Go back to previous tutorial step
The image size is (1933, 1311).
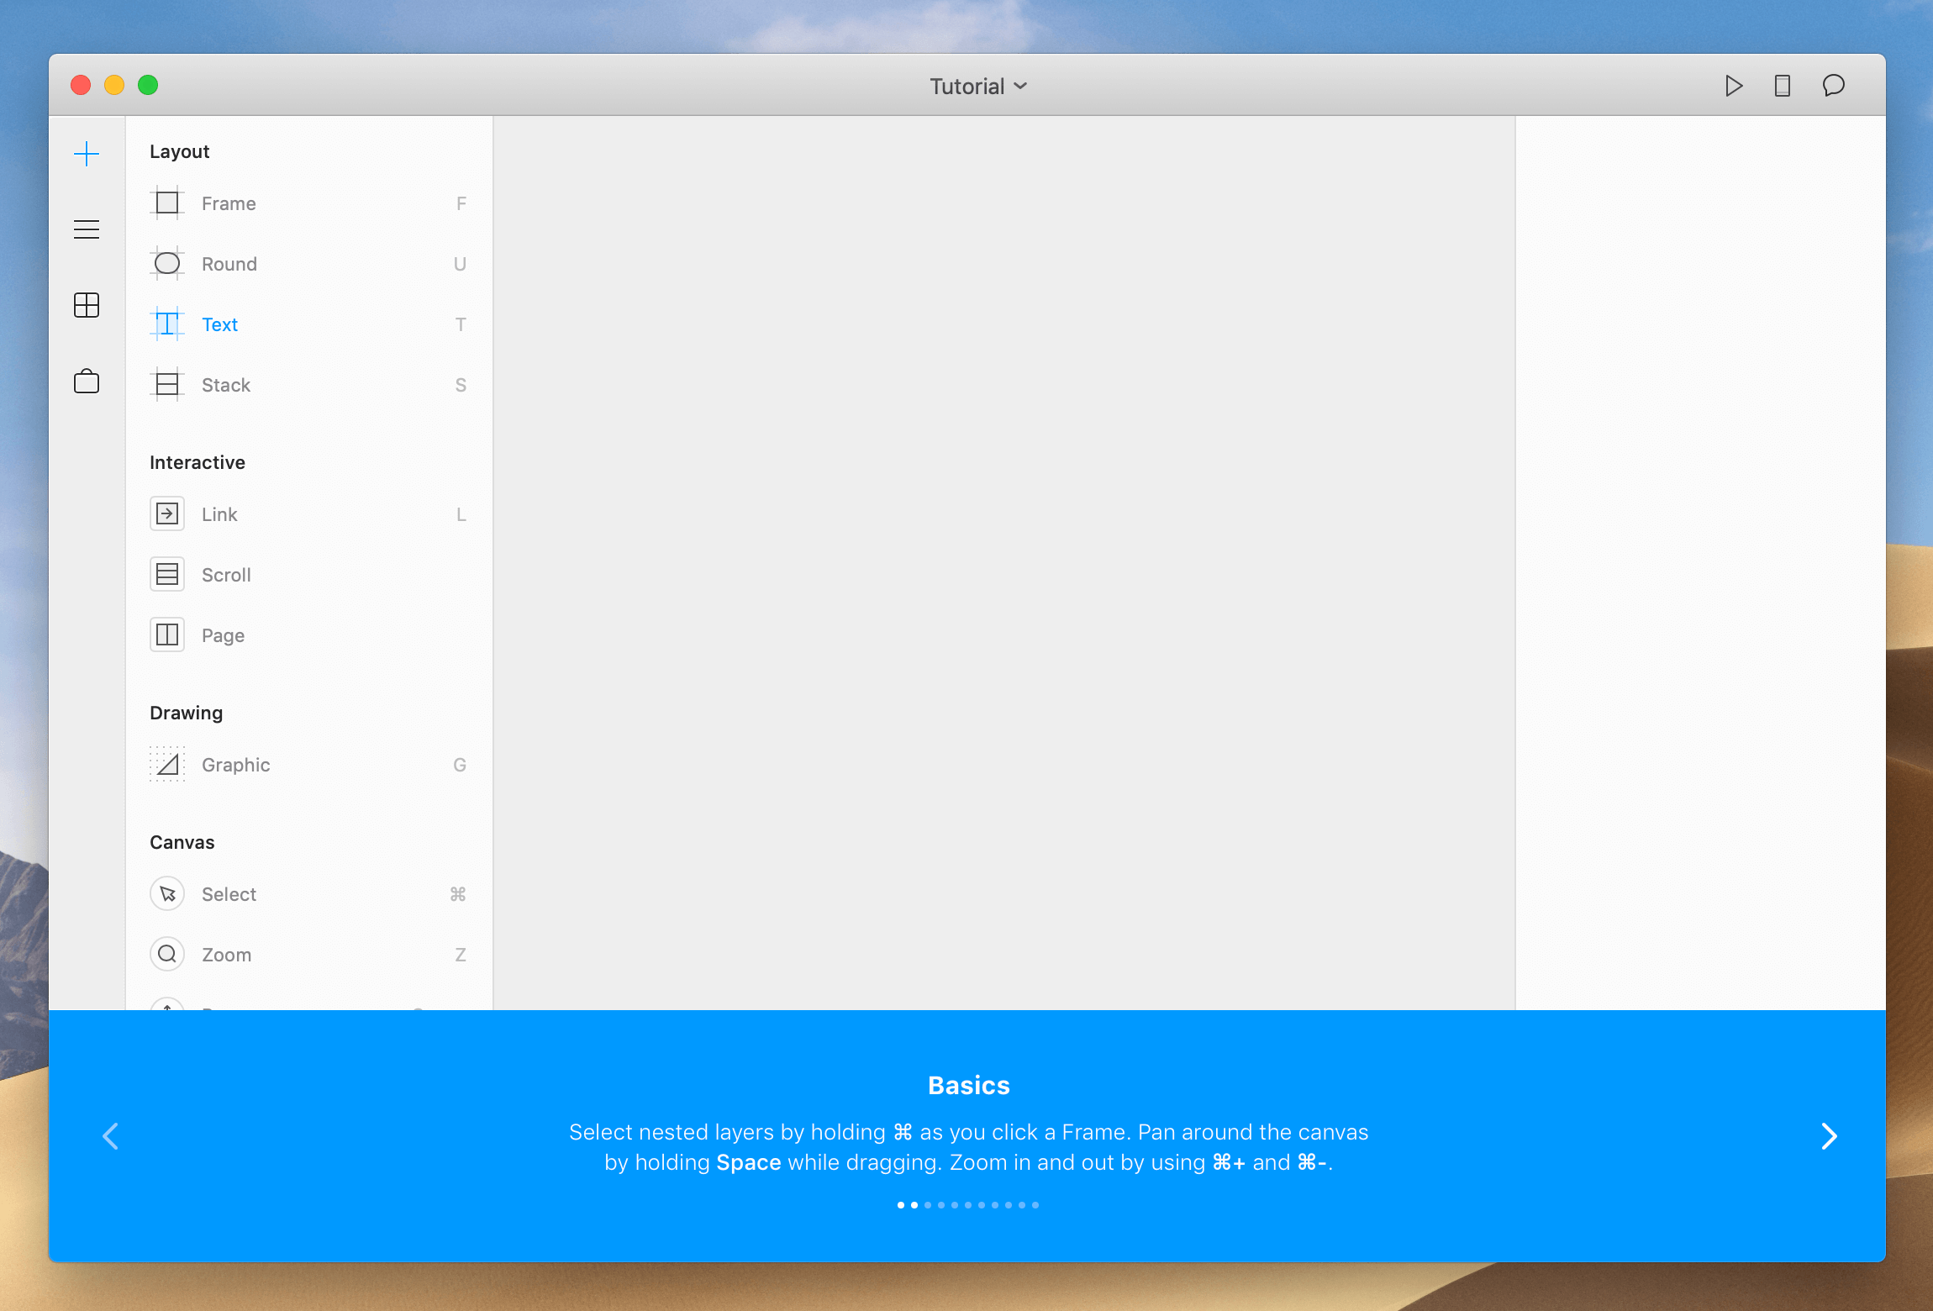[110, 1136]
